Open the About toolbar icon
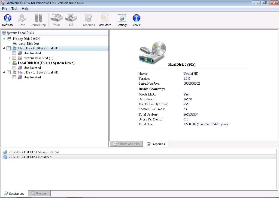This screenshot has height=198, width=279. click(x=136, y=18)
